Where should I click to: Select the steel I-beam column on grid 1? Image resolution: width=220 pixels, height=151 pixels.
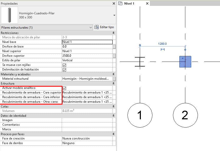(x=140, y=62)
